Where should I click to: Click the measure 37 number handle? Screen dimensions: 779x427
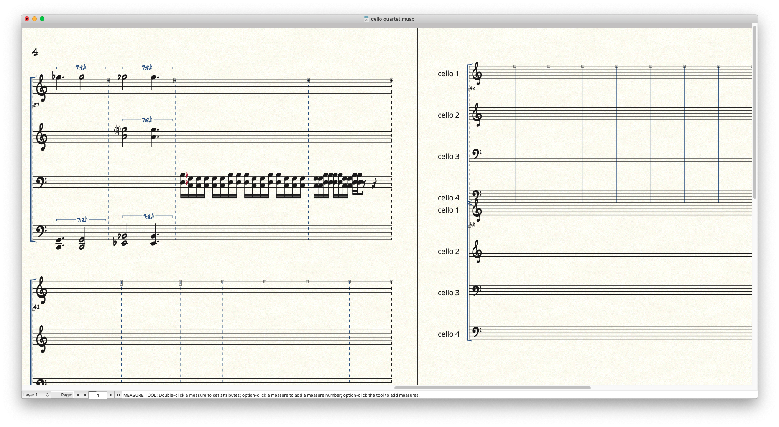click(x=33, y=107)
